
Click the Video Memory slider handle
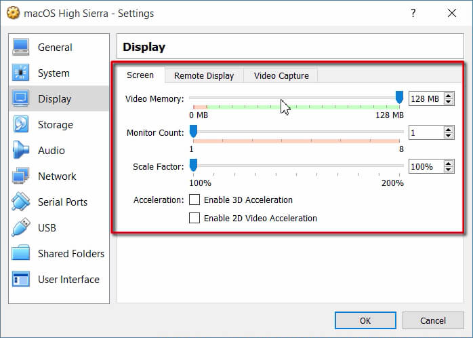[399, 97]
